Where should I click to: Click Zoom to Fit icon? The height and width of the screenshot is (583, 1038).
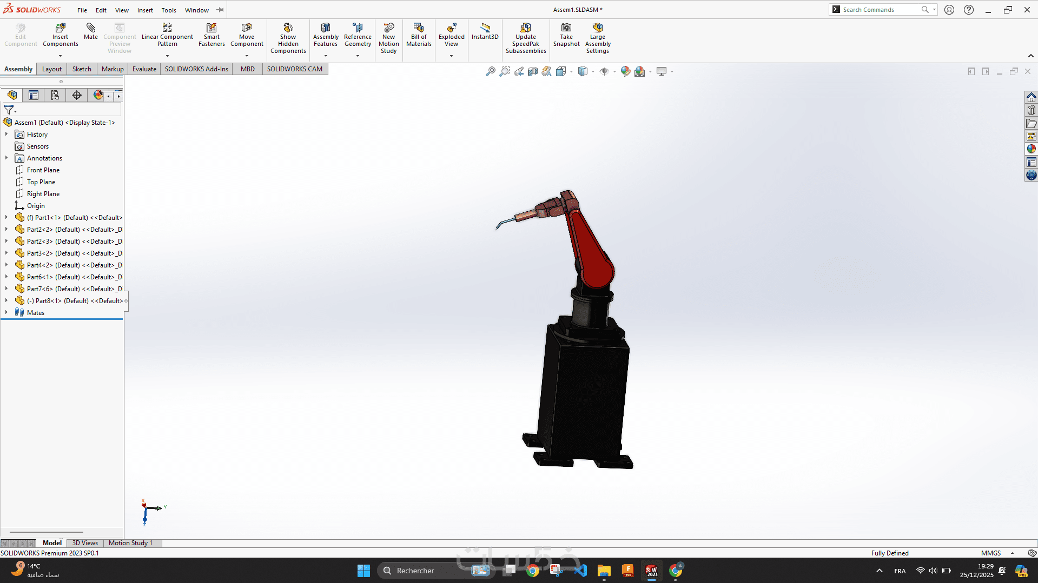pos(491,71)
